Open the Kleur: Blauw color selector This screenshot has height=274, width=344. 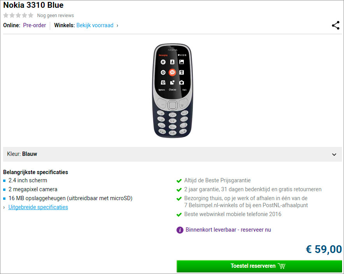click(173, 154)
